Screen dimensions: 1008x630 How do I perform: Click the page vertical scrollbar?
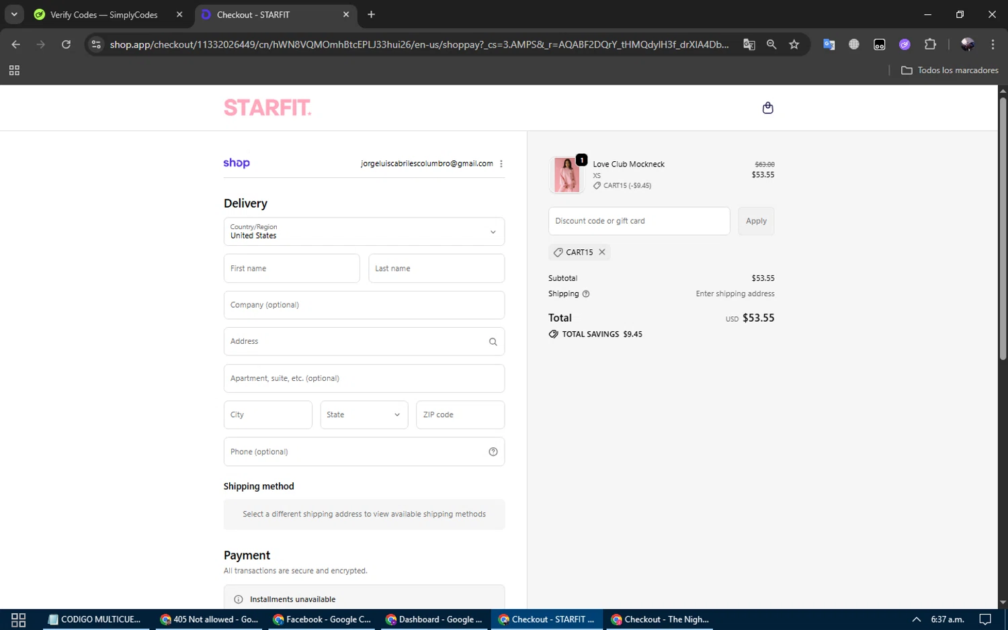tap(1003, 228)
